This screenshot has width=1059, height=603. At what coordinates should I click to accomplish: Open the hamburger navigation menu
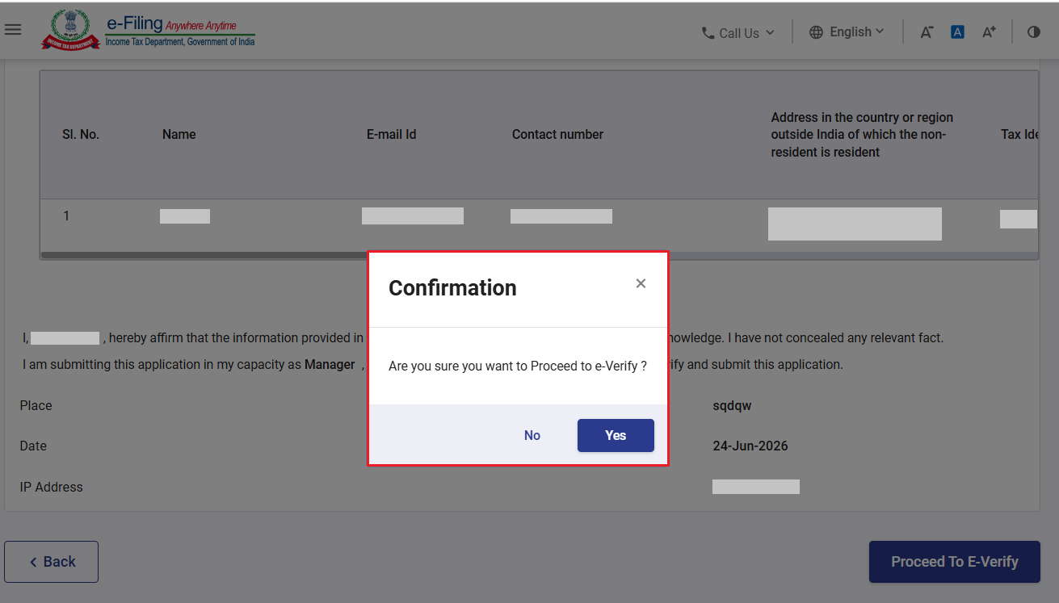pos(12,30)
